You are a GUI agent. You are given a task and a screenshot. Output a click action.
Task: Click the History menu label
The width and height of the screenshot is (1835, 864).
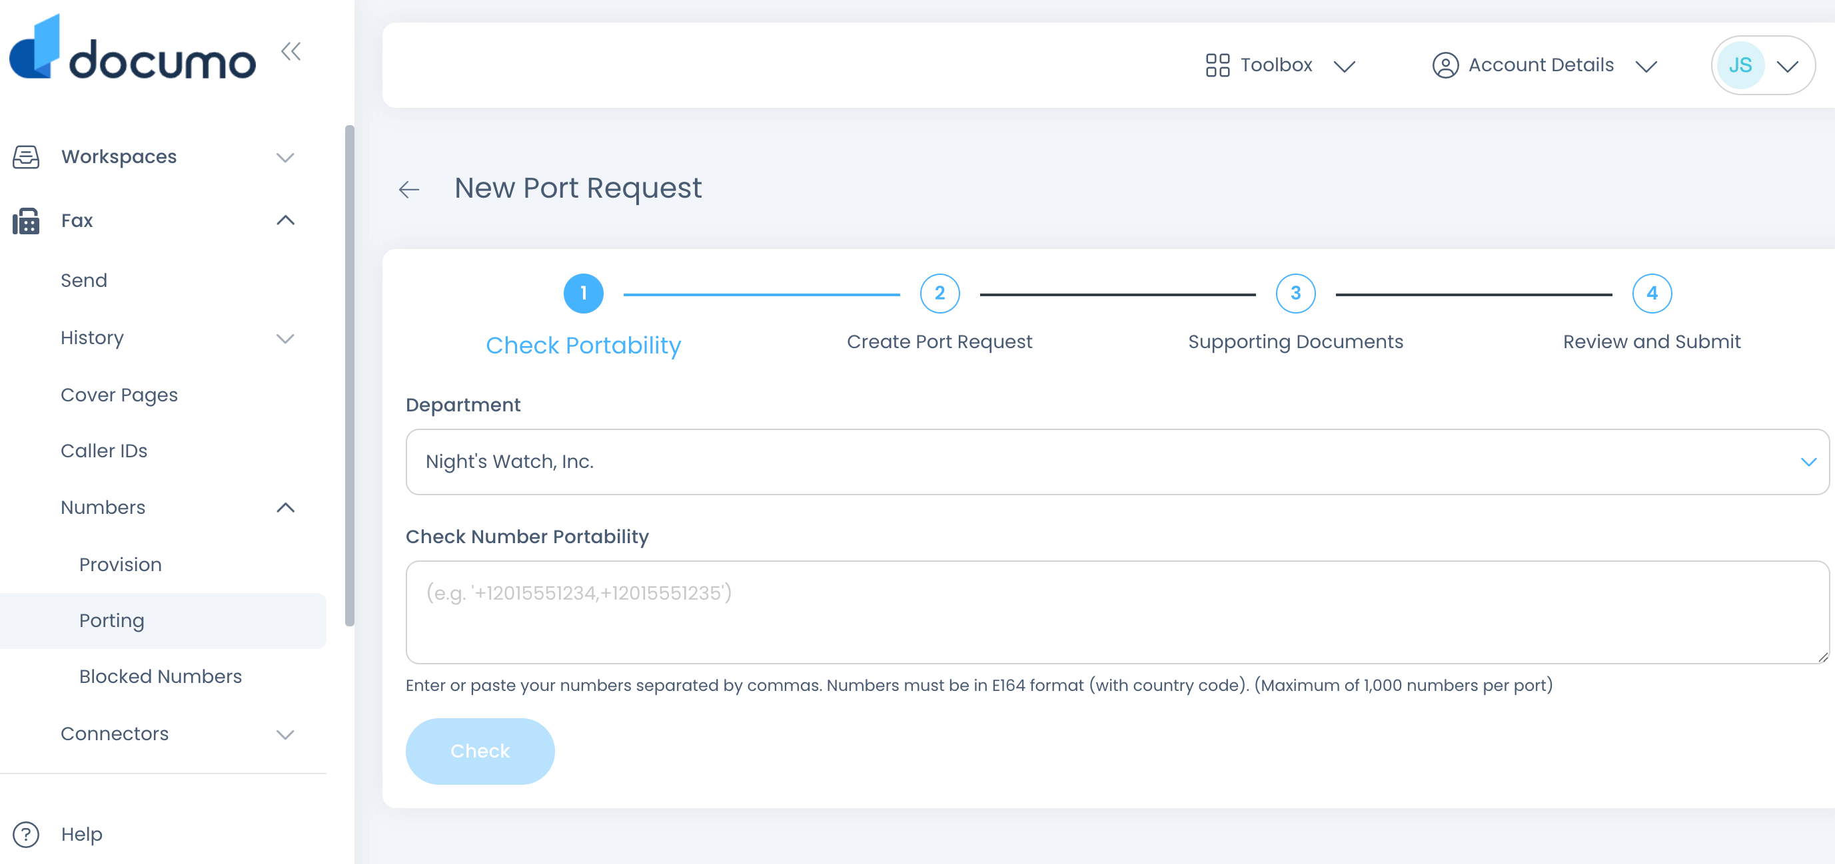pyautogui.click(x=92, y=338)
